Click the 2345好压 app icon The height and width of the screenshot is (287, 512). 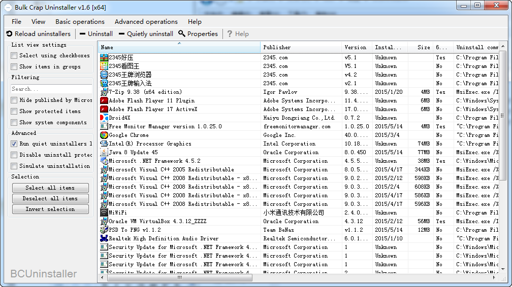click(104, 57)
